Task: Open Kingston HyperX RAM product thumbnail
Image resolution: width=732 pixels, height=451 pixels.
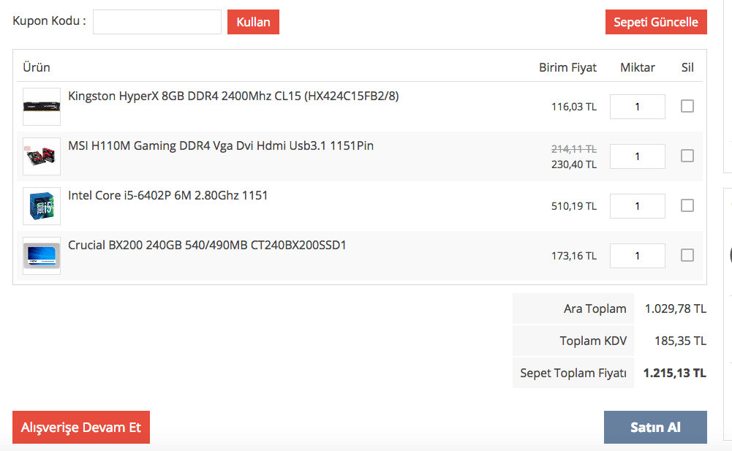Action: [42, 107]
